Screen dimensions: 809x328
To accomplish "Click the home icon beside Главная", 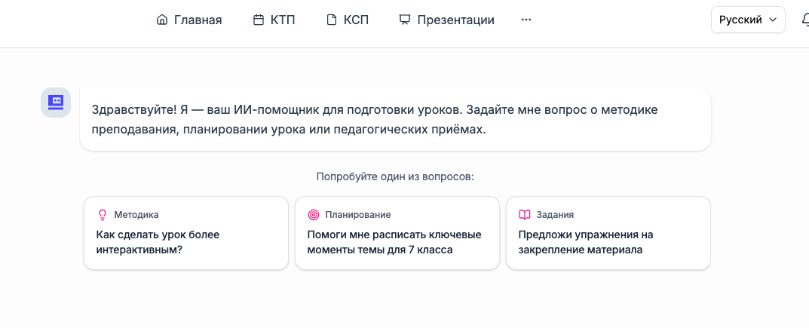I will [x=162, y=20].
